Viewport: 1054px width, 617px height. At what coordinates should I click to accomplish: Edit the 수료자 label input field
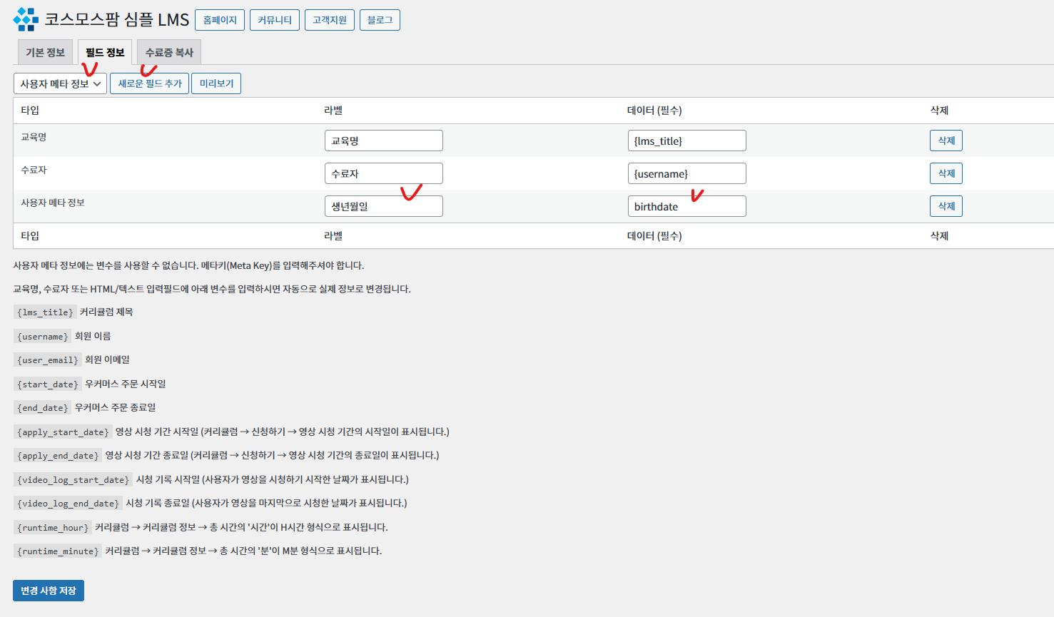(383, 173)
